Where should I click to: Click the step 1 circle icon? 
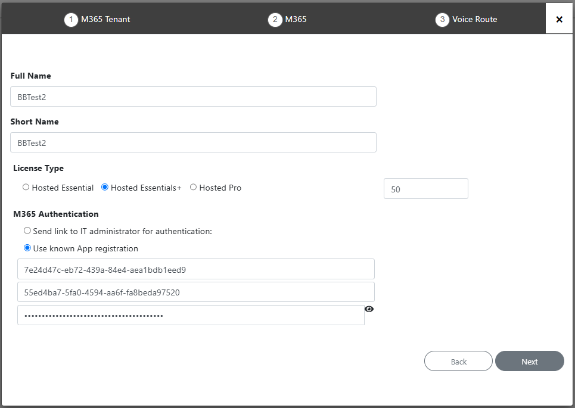pos(71,20)
